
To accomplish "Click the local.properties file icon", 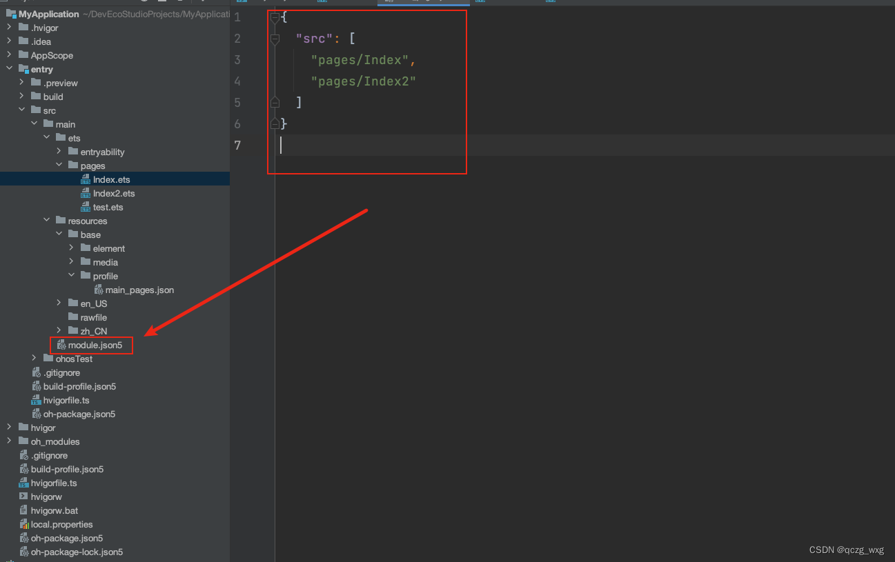I will point(23,524).
